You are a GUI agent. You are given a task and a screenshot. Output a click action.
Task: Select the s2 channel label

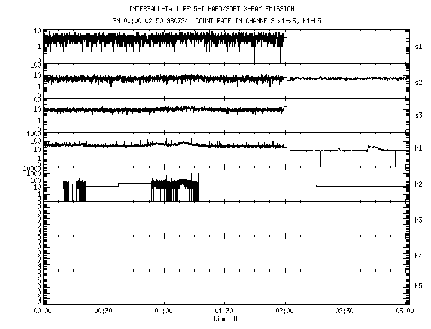click(419, 81)
